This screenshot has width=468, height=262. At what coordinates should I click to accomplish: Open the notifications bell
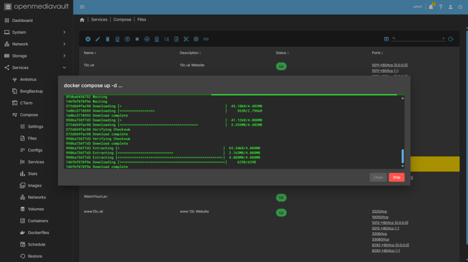click(x=431, y=7)
